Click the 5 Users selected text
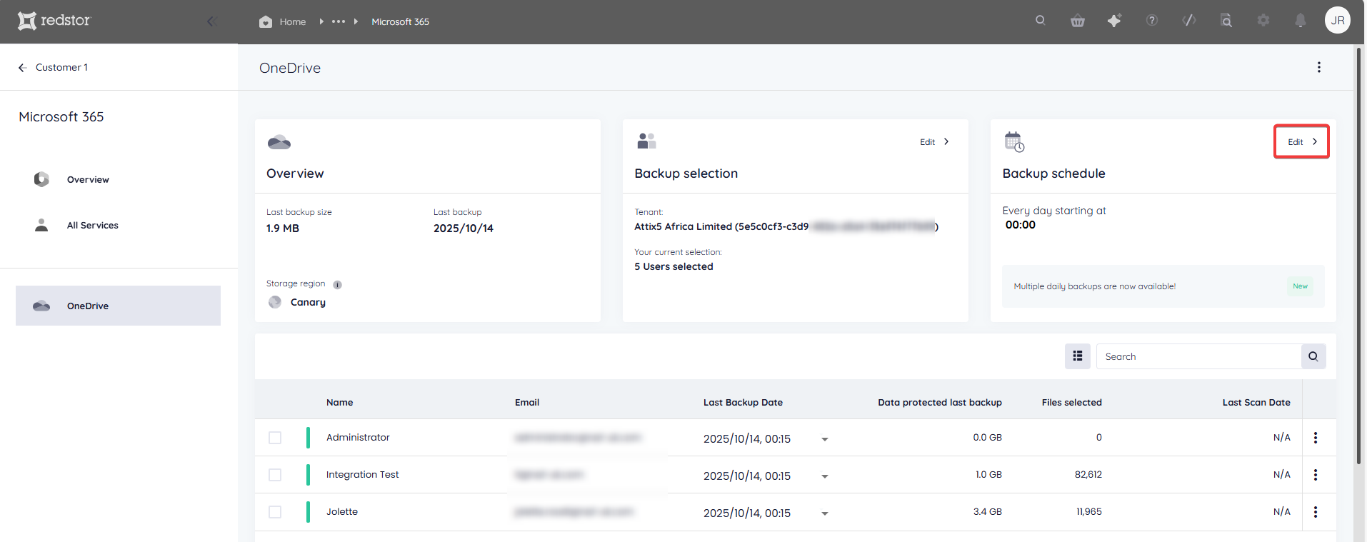 pos(674,266)
